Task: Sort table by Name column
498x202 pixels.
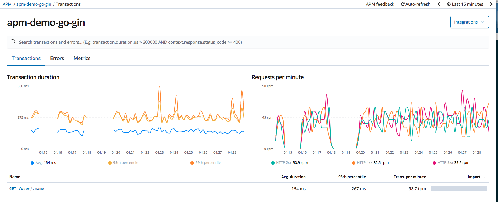Action: 15,177
